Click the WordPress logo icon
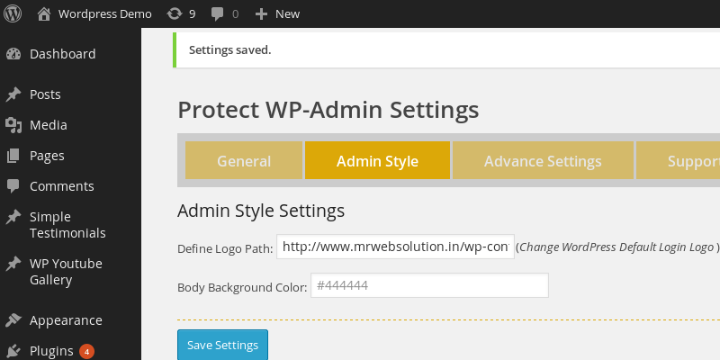 14,13
